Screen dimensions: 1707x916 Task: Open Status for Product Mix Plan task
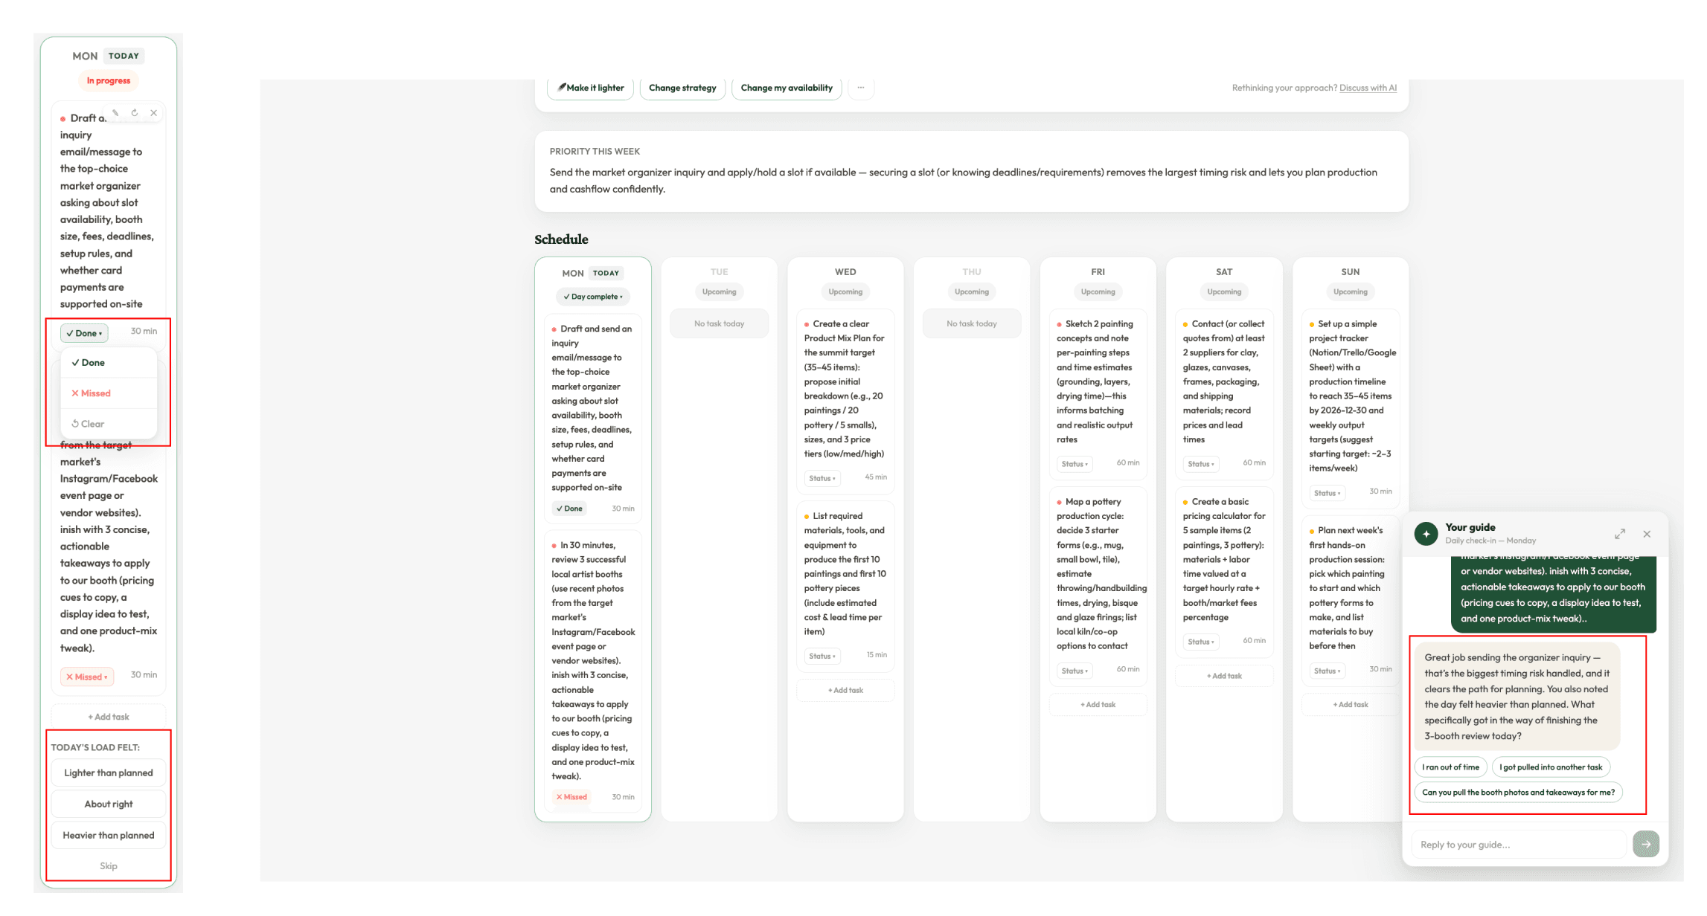(x=822, y=478)
